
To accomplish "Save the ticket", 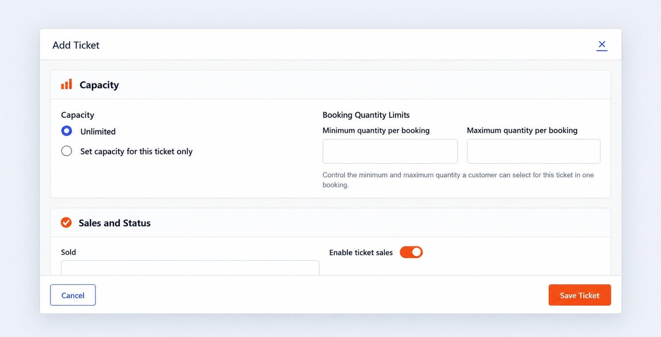I will (580, 295).
